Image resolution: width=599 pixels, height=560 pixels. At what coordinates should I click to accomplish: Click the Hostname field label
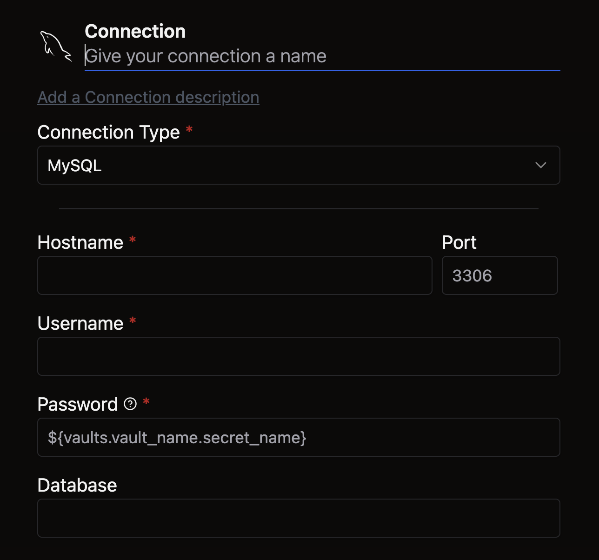80,242
